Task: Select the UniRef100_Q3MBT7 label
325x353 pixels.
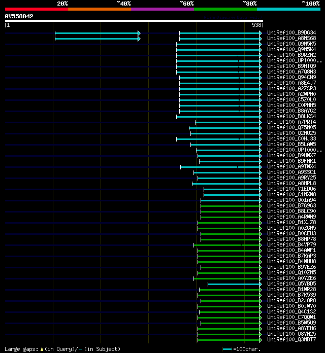Action: (x=291, y=339)
